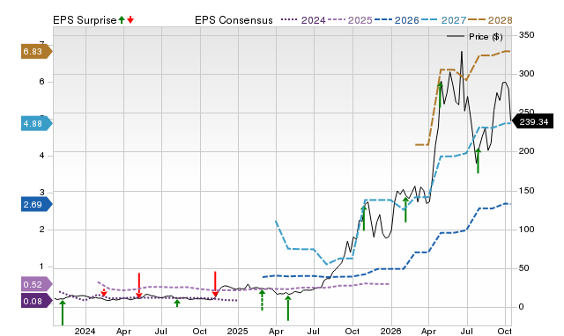564x336 pixels.
Task: Click the 2 label on the EPS axis
Action: coord(42,230)
